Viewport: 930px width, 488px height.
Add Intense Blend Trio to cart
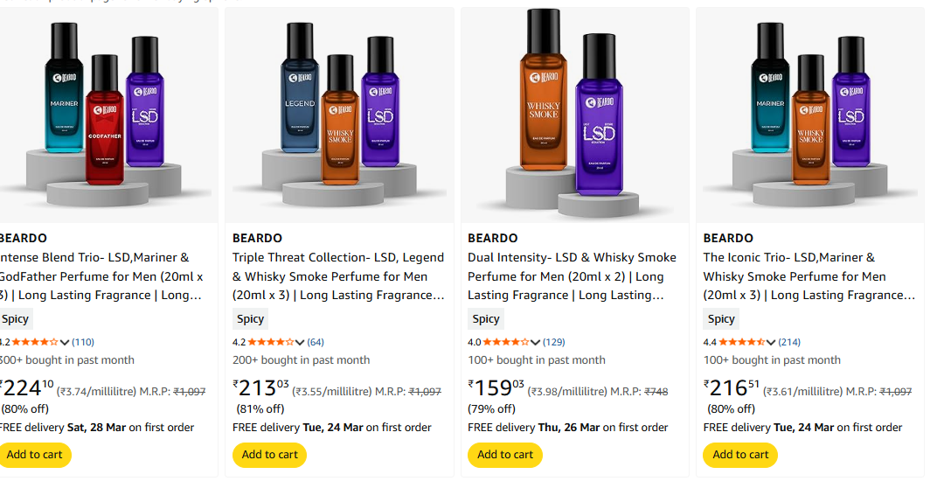click(x=35, y=455)
